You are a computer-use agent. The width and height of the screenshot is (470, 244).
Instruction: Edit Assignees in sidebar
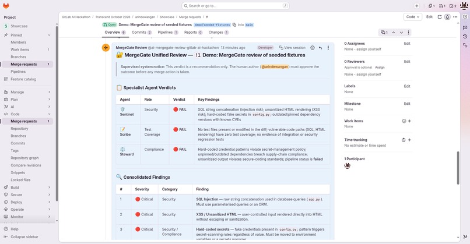[x=407, y=44]
